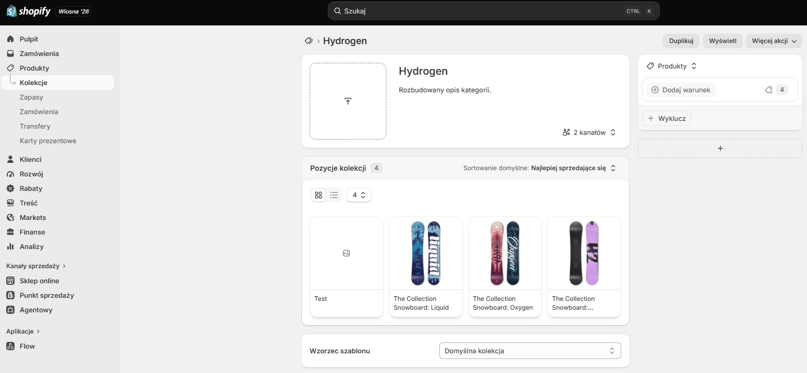Click the Zamówienia inbox icon in sidebar
This screenshot has width=807, height=373.
click(x=10, y=53)
